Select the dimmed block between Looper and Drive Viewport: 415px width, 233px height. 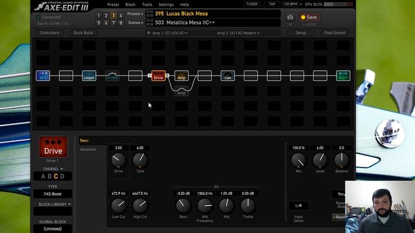click(112, 76)
